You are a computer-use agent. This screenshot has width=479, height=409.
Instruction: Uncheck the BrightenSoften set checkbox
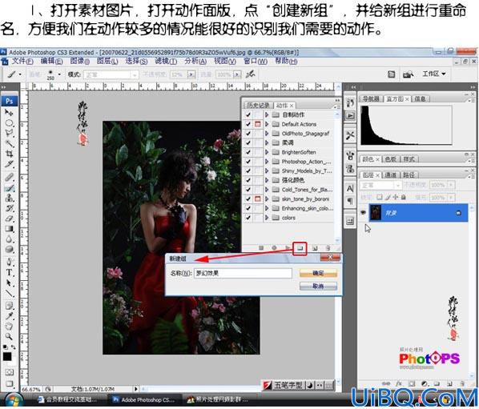click(248, 152)
